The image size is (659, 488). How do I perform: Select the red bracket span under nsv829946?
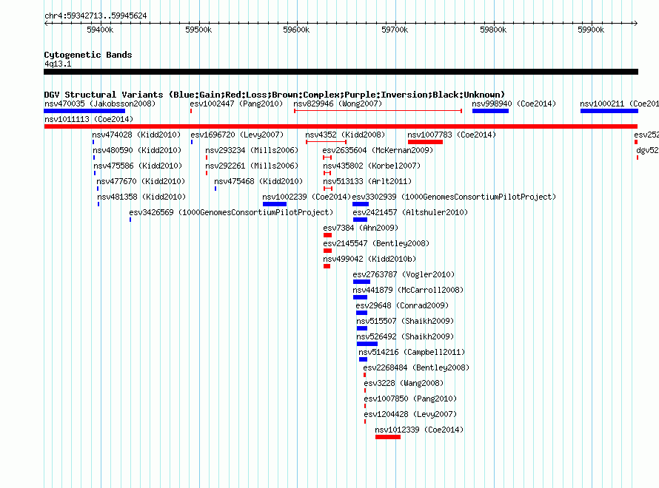tap(378, 111)
